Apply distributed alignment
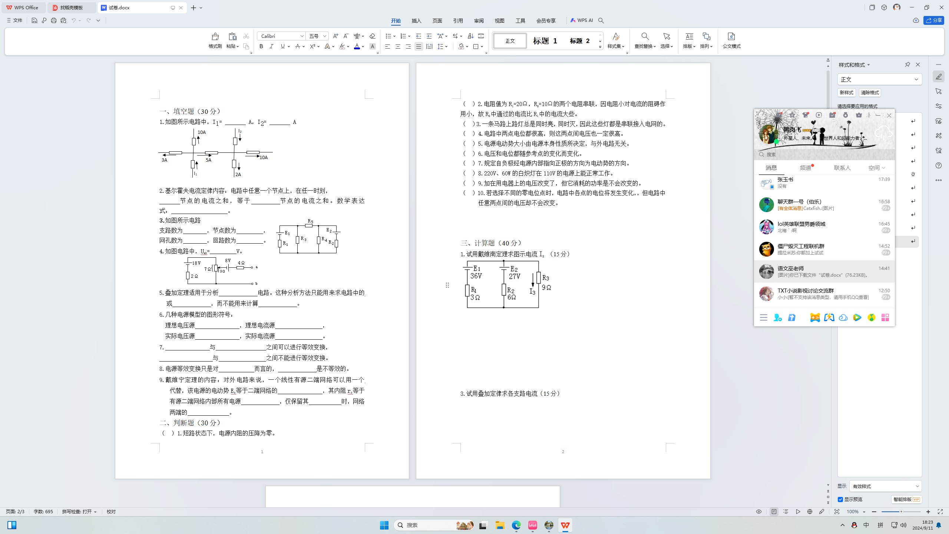 [x=429, y=46]
